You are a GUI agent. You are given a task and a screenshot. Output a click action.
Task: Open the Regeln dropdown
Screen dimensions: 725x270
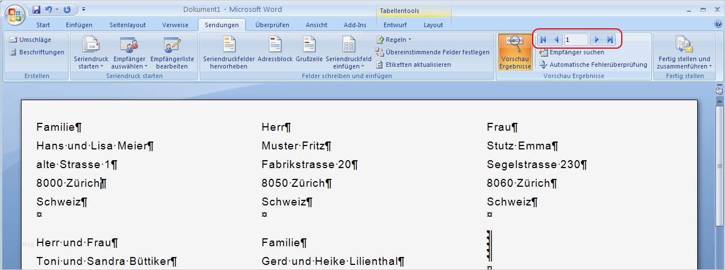coord(394,40)
